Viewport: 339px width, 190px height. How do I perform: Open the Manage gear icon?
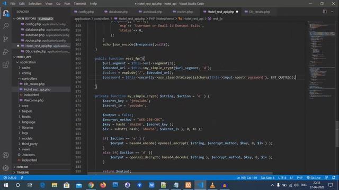(x=6, y=168)
